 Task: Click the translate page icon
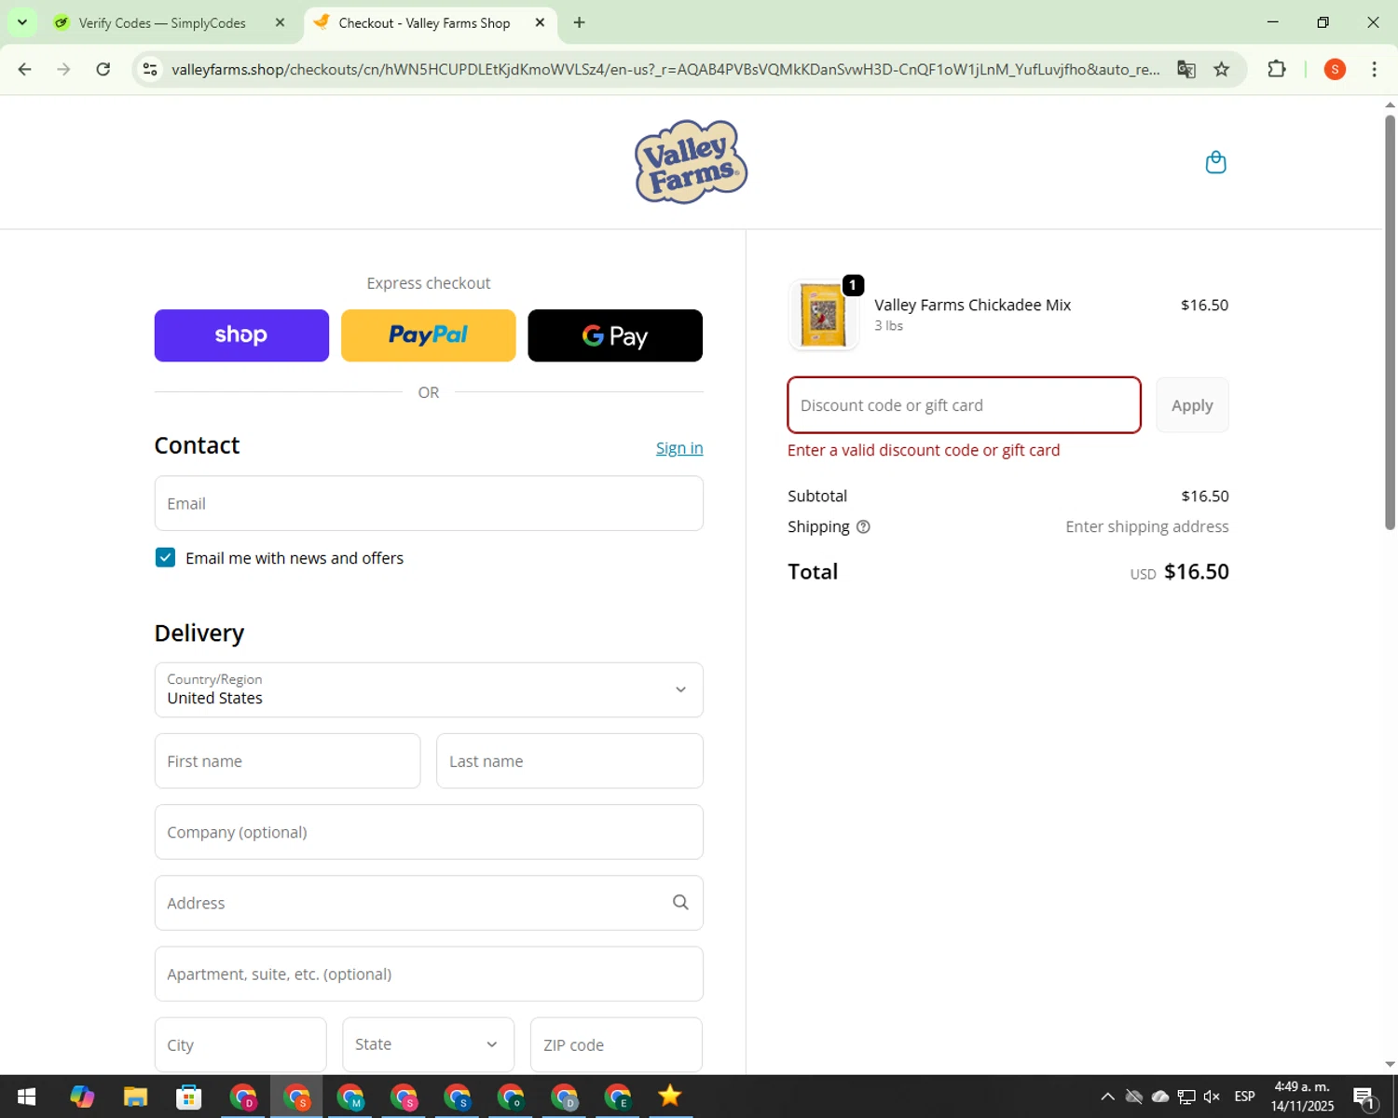coord(1186,69)
